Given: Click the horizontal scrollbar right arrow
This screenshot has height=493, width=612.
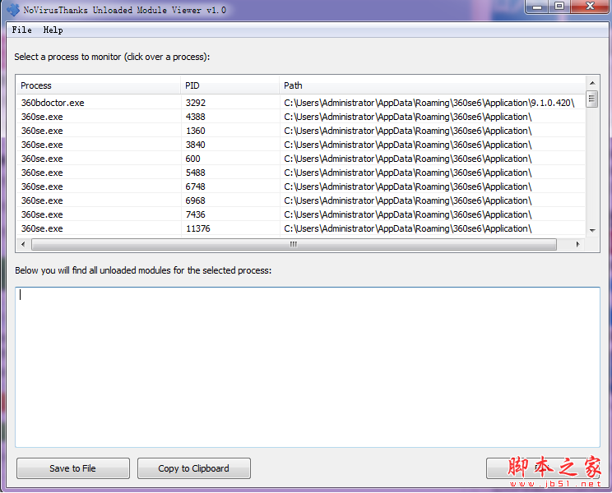Looking at the screenshot, I should click(x=578, y=244).
